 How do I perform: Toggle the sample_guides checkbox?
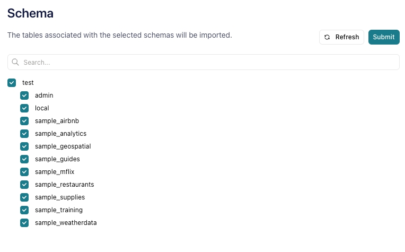pos(24,159)
